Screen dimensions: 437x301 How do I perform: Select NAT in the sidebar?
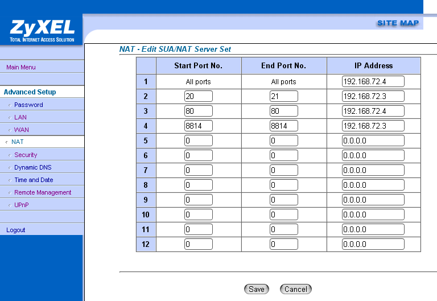point(18,142)
